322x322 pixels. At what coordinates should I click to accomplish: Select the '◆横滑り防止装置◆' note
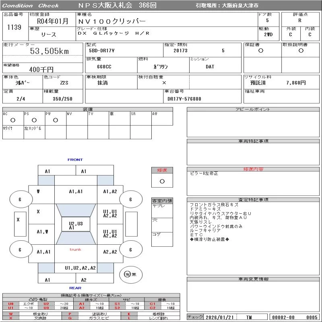(209, 239)
